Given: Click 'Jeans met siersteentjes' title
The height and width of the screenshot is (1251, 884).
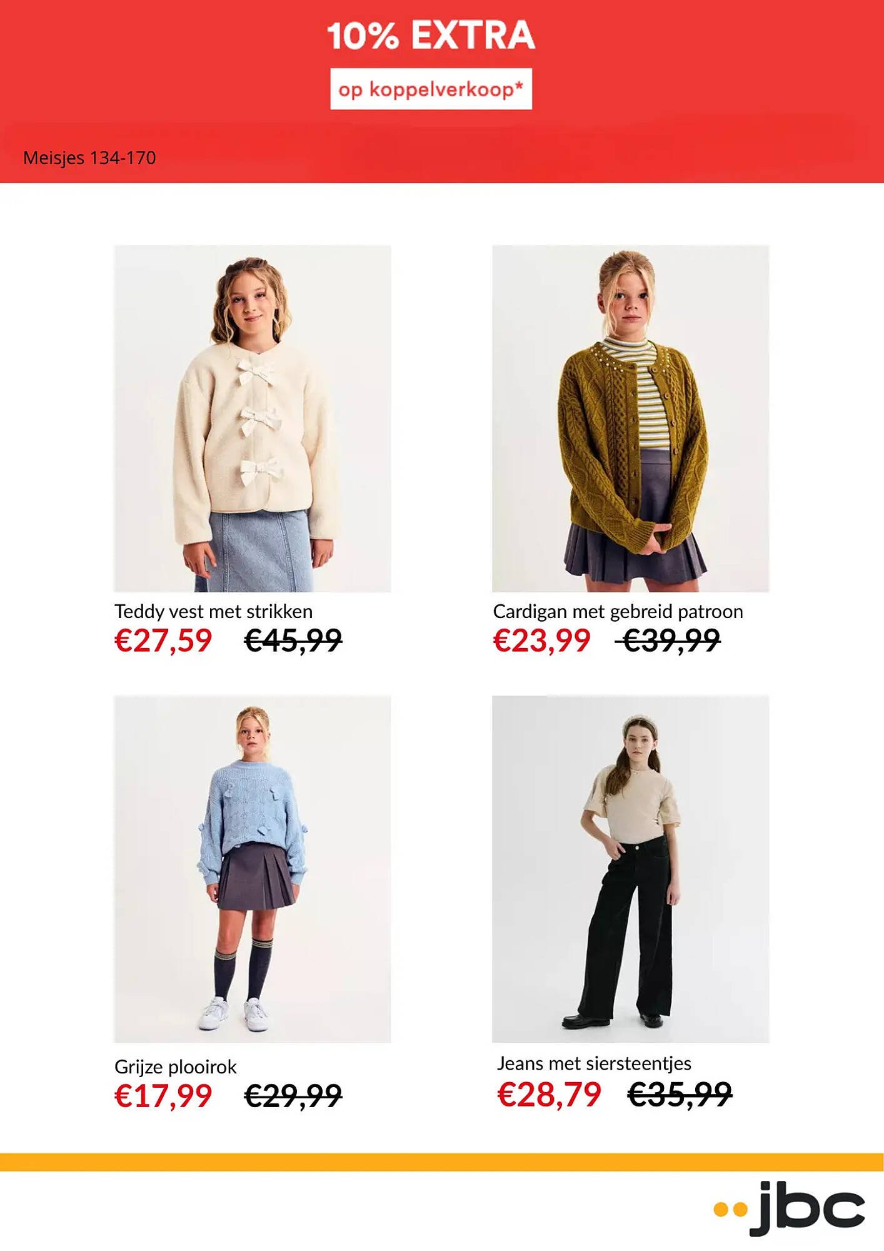Looking at the screenshot, I should [x=594, y=1063].
